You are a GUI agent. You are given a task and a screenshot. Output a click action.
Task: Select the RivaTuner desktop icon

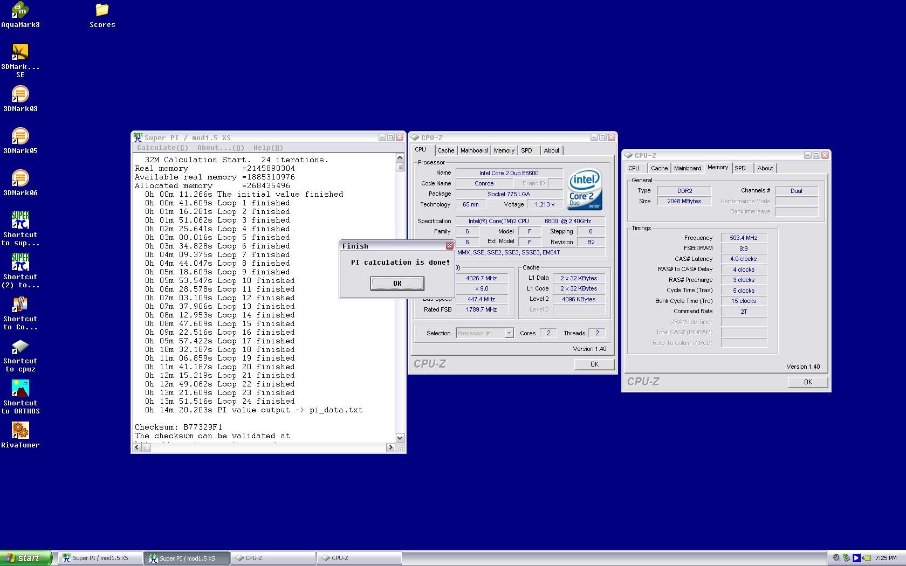(20, 434)
